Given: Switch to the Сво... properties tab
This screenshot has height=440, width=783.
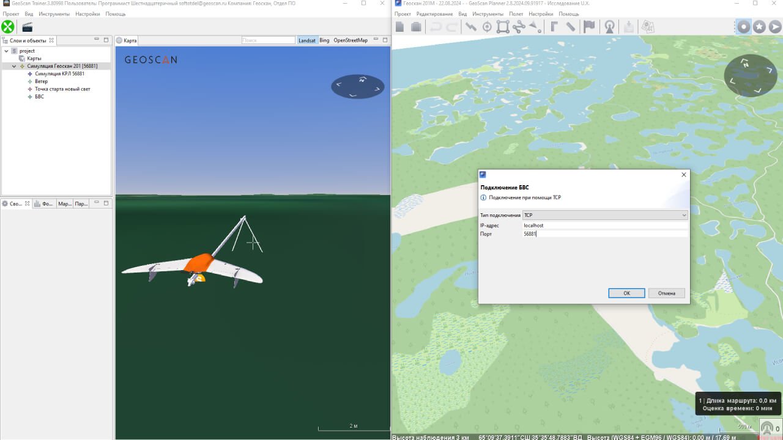Looking at the screenshot, I should point(16,204).
